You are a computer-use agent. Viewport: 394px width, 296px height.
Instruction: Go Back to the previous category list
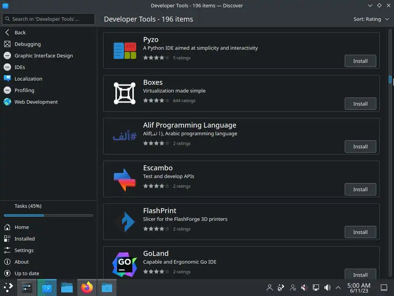click(x=48, y=32)
